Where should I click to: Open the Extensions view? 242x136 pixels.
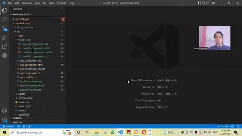point(5,46)
